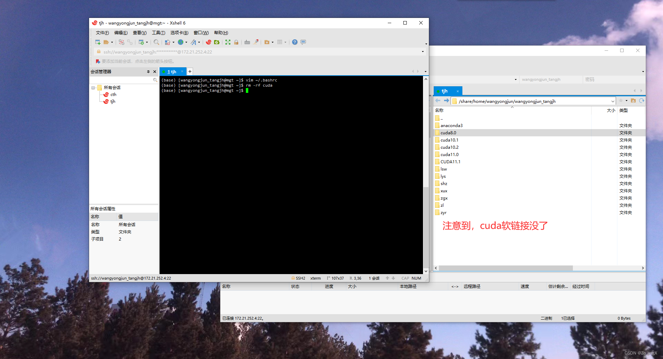Click the Xftp 密码 password field
Screen dimensions: 663x359
click(614, 79)
